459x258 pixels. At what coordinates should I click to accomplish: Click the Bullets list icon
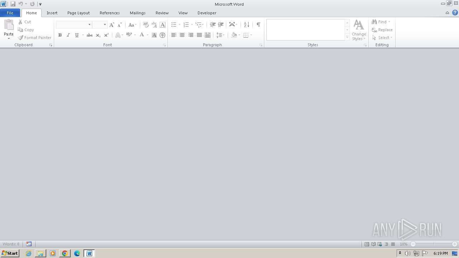[174, 25]
